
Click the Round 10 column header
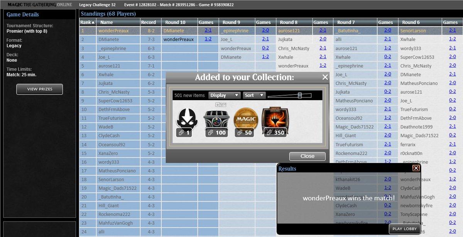(x=179, y=22)
